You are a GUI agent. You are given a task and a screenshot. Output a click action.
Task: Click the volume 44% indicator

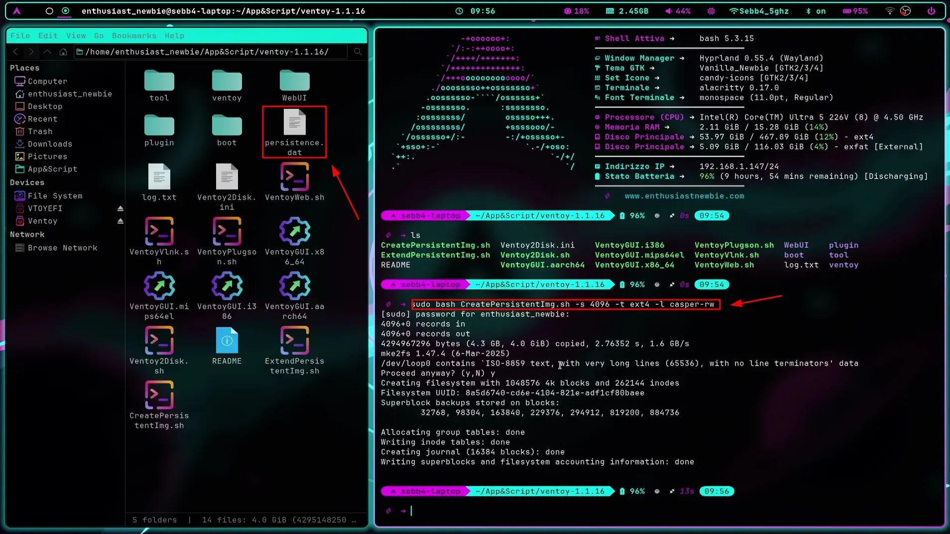pyautogui.click(x=678, y=11)
